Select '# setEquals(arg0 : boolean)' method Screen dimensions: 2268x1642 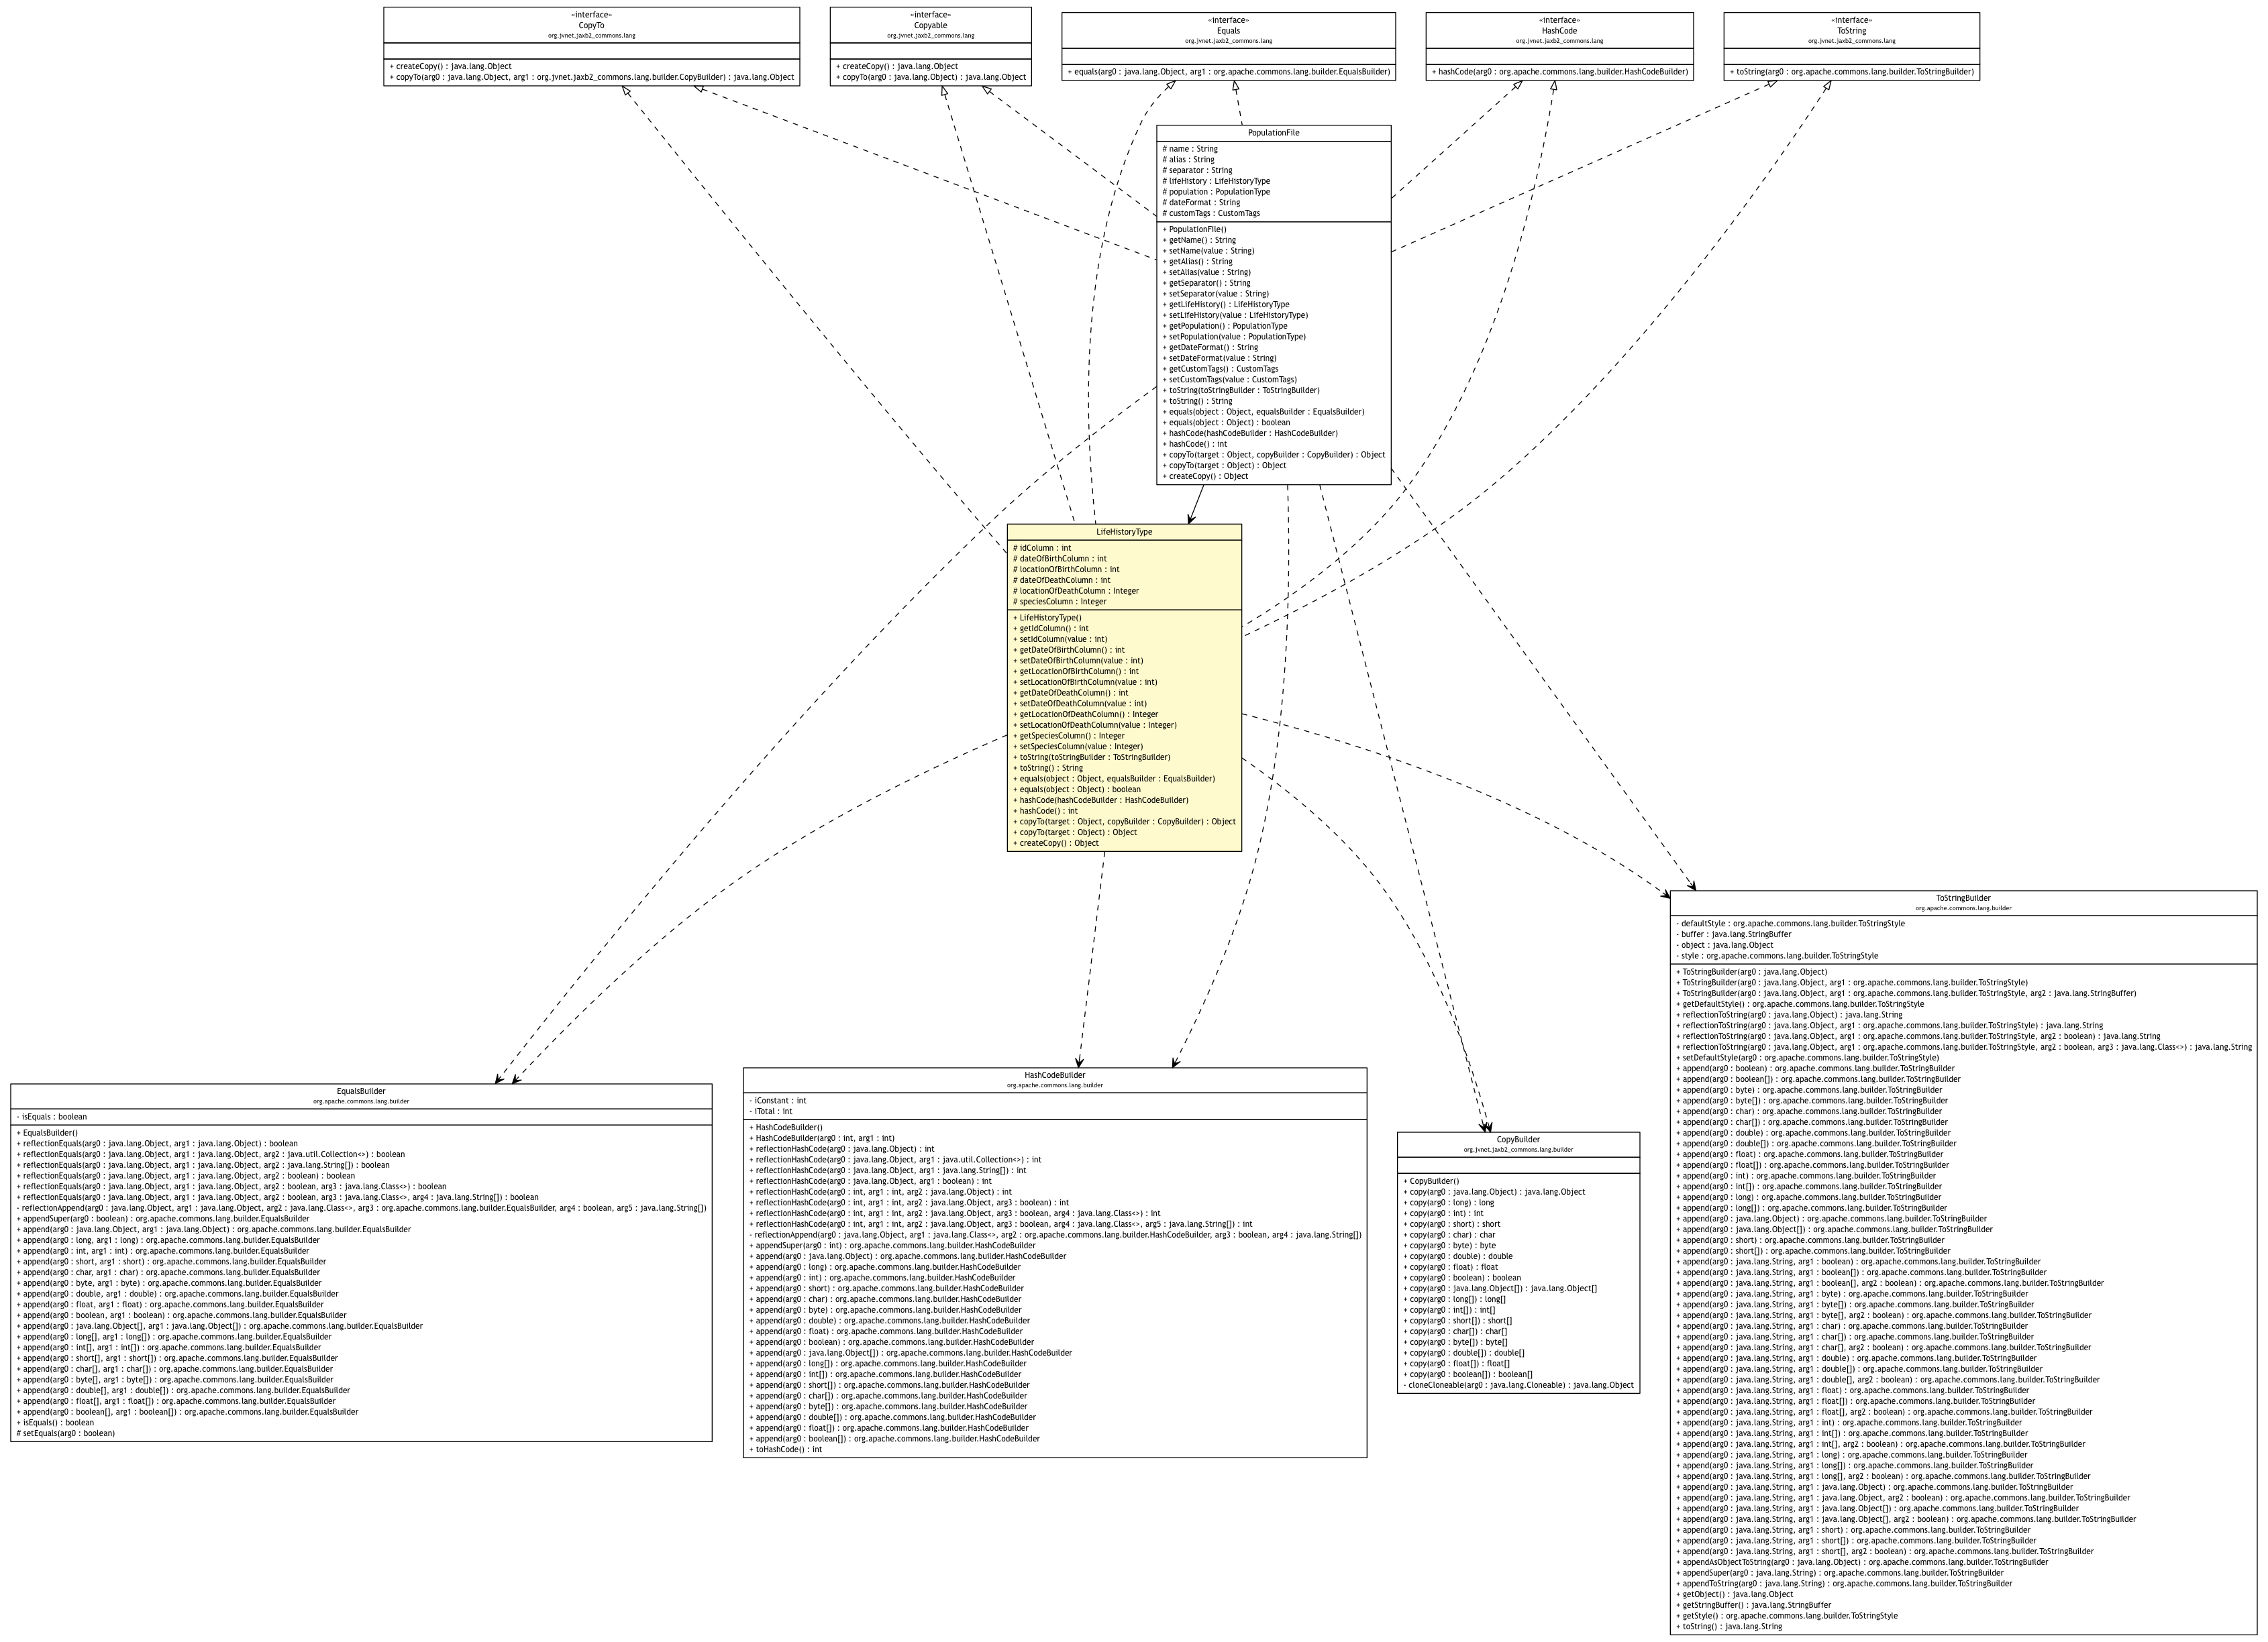[x=65, y=1434]
